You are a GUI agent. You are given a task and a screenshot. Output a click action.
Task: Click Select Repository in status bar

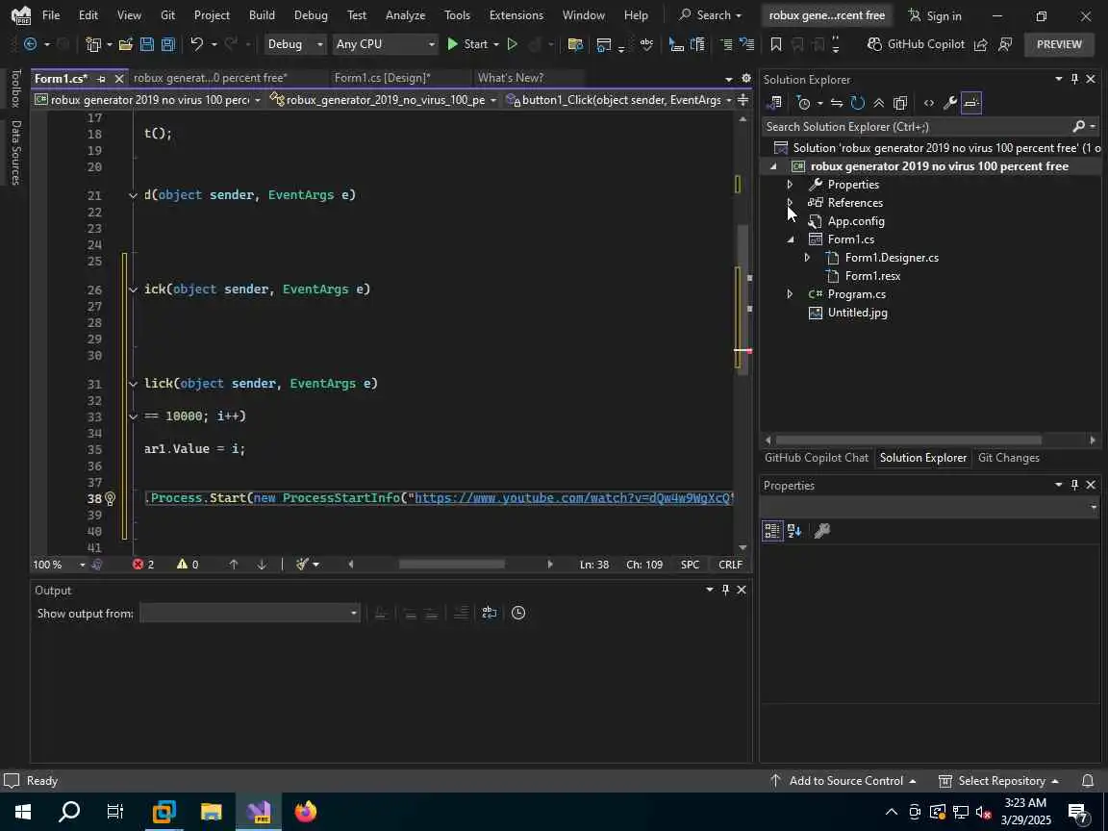click(998, 781)
